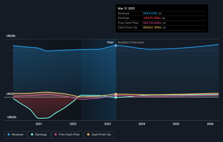Click the 2021 x-axis label
Viewport: 223px width, 142px height.
[x=39, y=124]
